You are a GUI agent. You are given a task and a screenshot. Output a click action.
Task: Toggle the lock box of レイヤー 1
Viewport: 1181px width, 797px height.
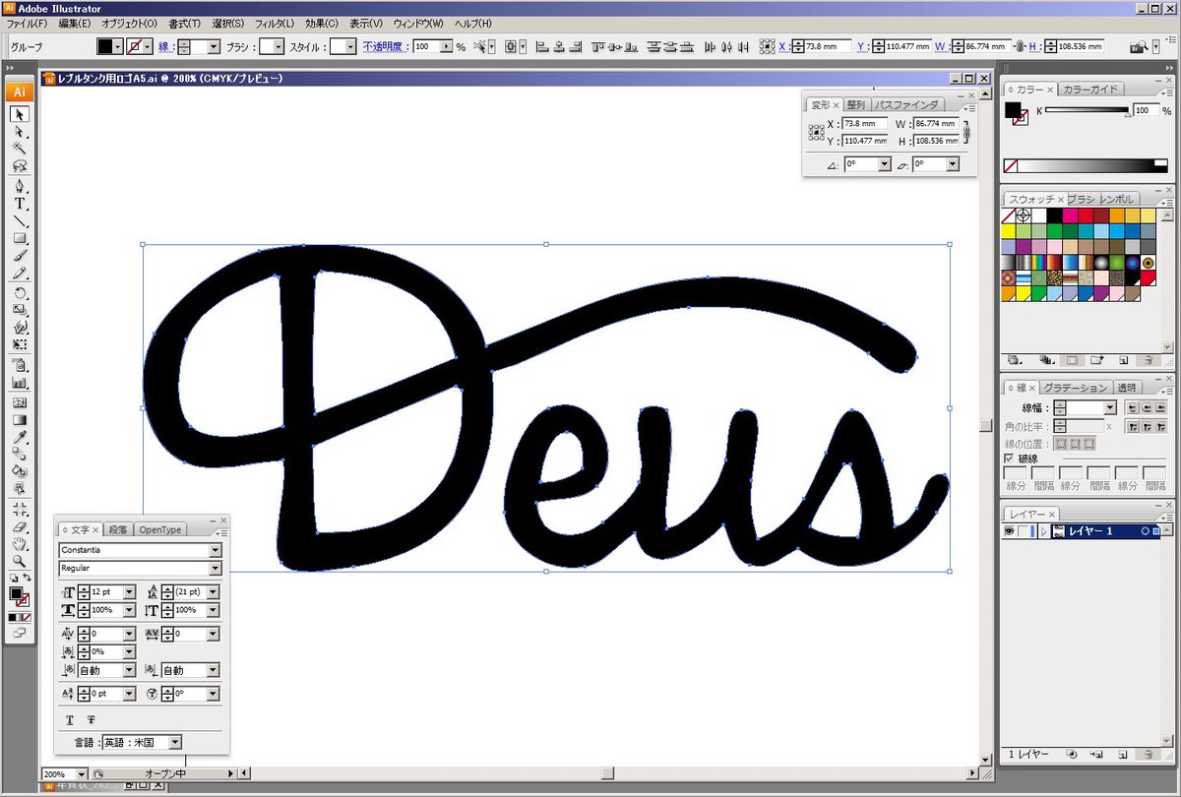1025,531
